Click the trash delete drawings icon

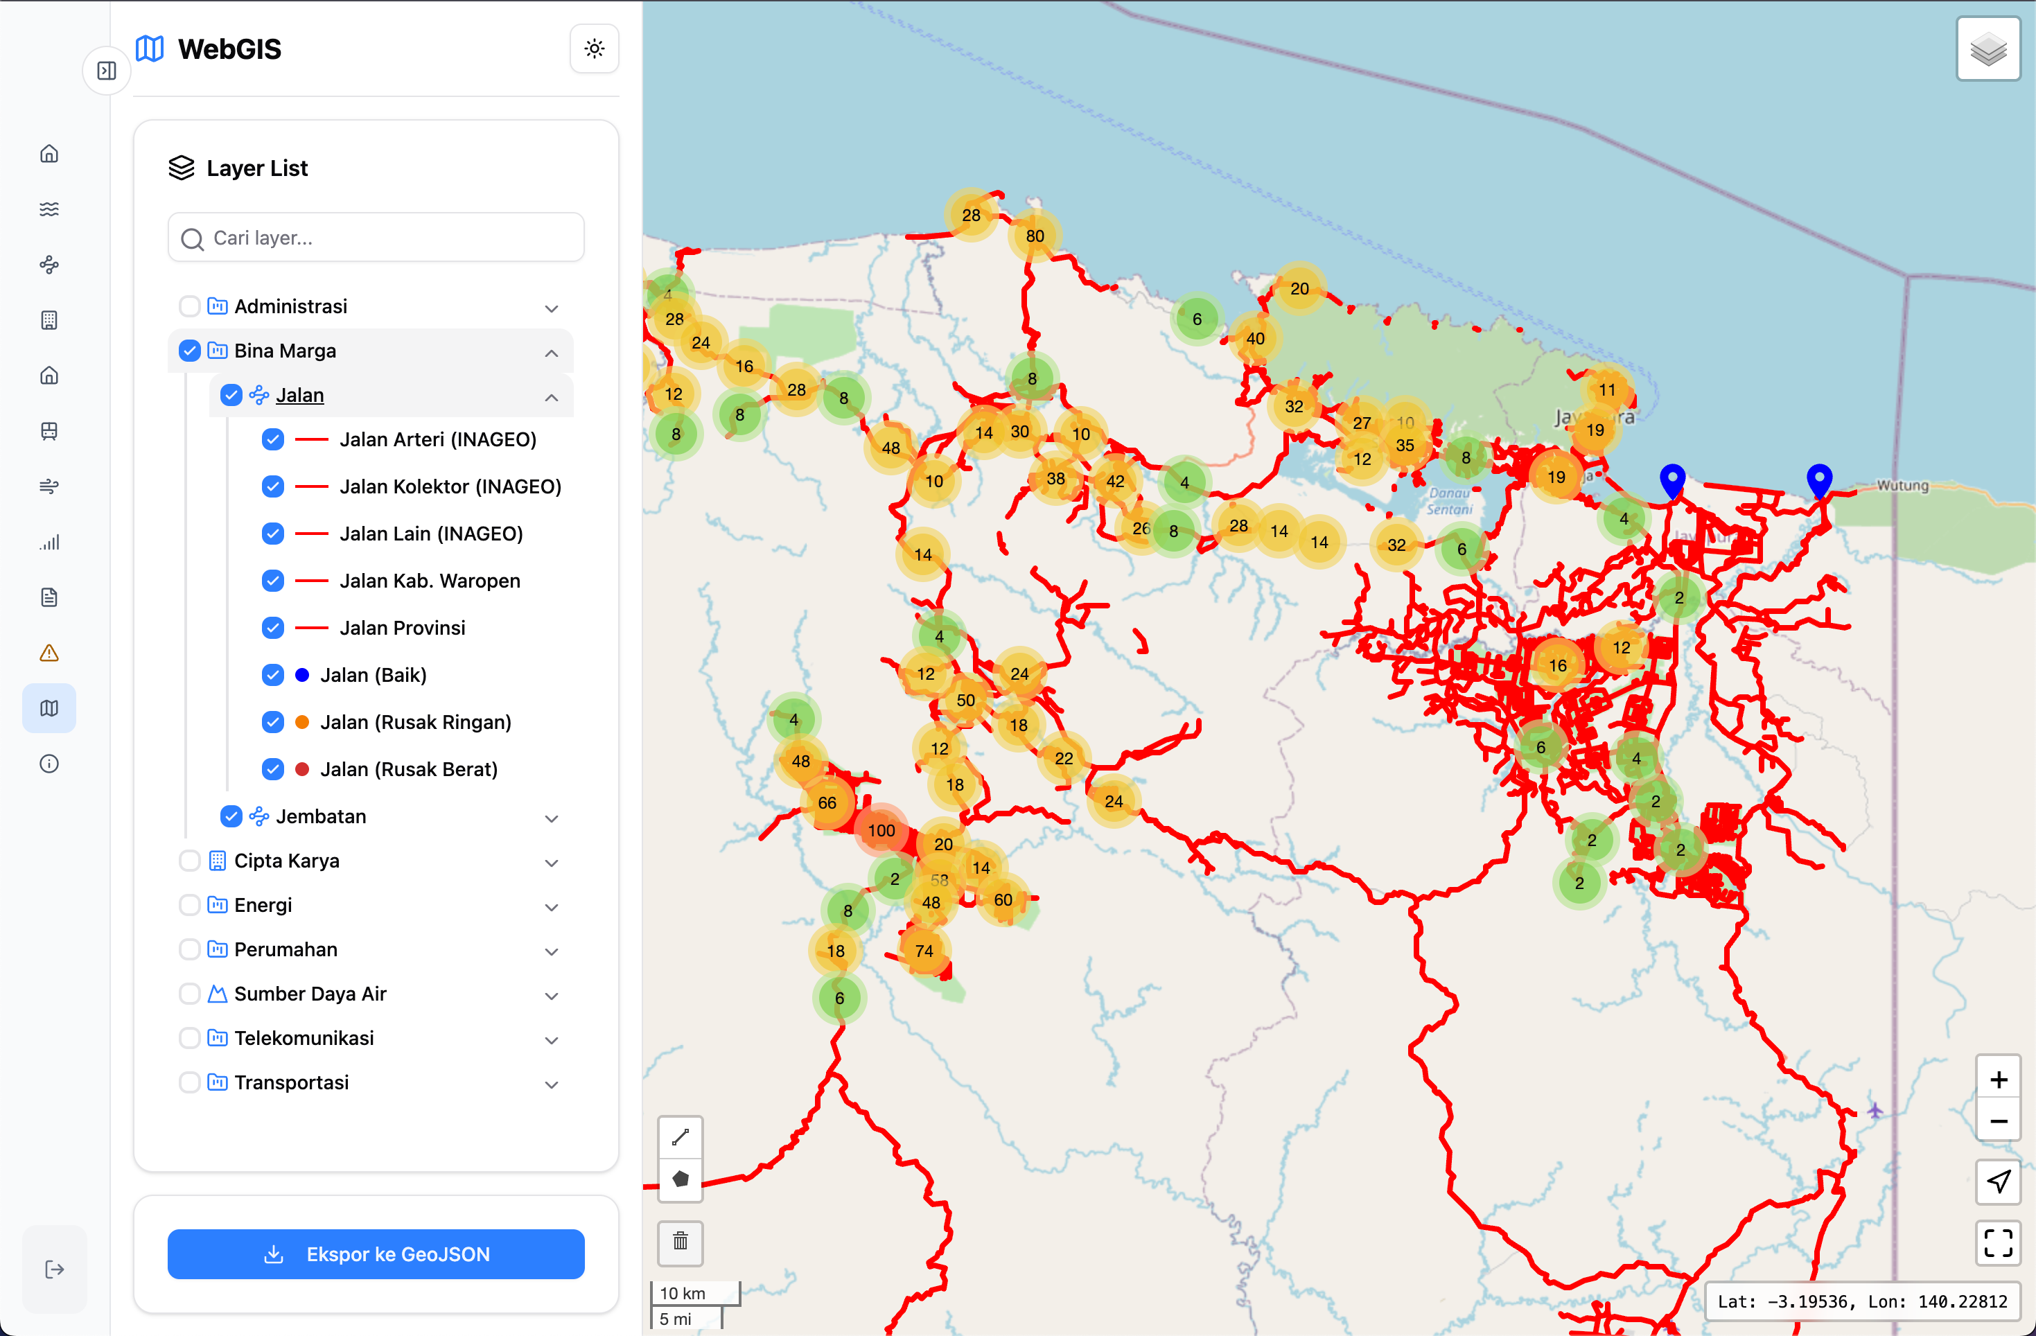click(x=680, y=1241)
